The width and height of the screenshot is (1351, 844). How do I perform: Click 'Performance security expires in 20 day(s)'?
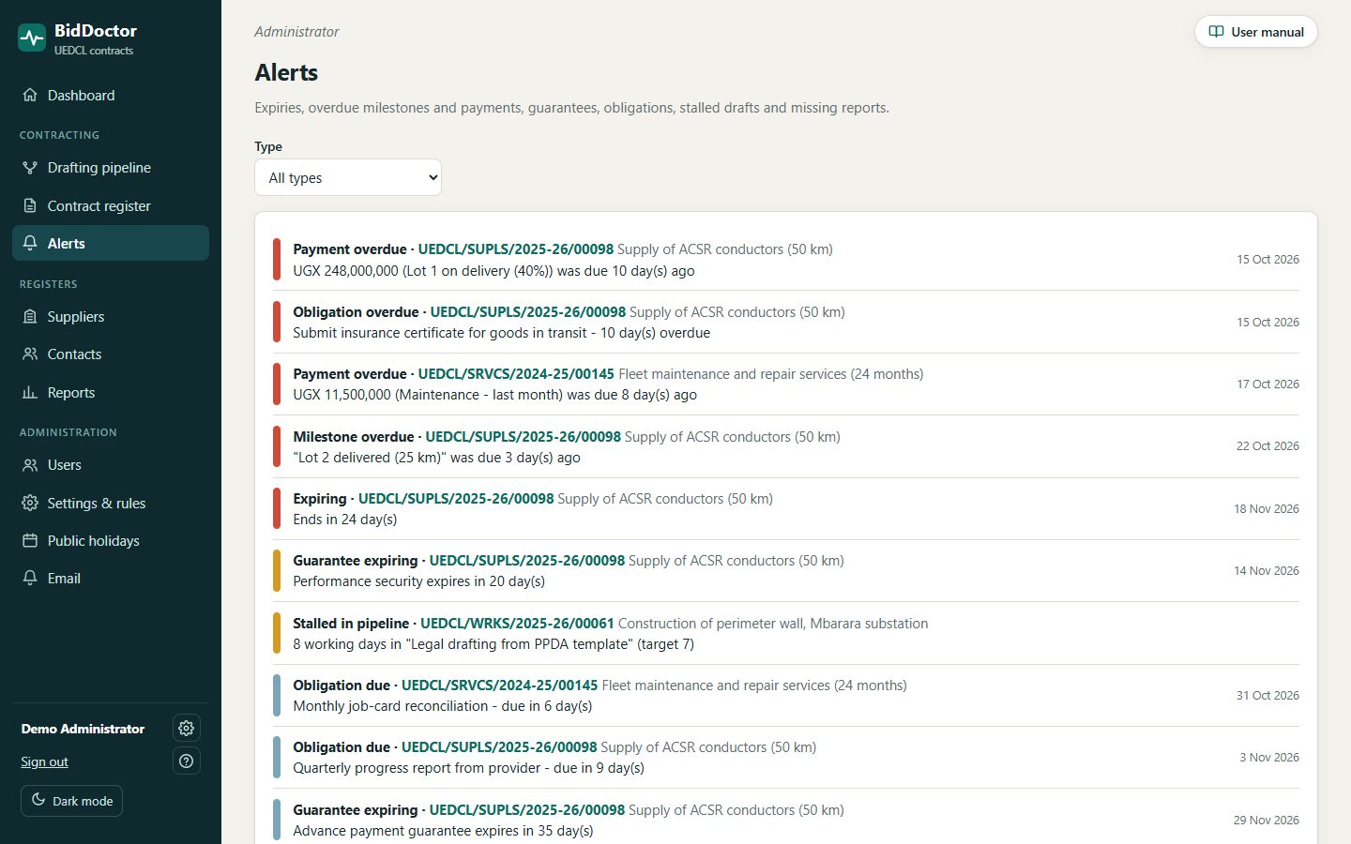[419, 581]
